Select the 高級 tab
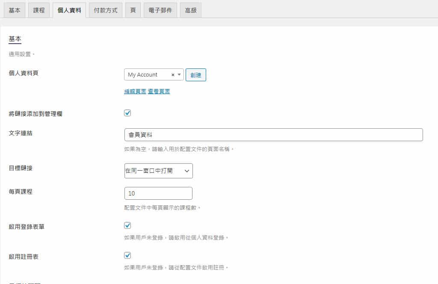The width and height of the screenshot is (438, 284). [x=191, y=10]
